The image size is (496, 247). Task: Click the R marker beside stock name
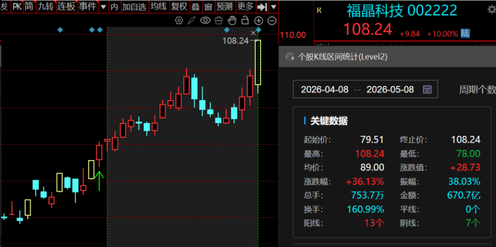(x=319, y=10)
